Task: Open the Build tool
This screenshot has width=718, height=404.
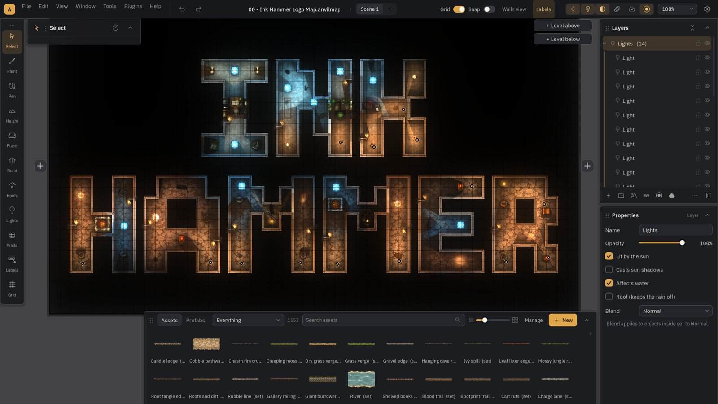Action: tap(12, 165)
